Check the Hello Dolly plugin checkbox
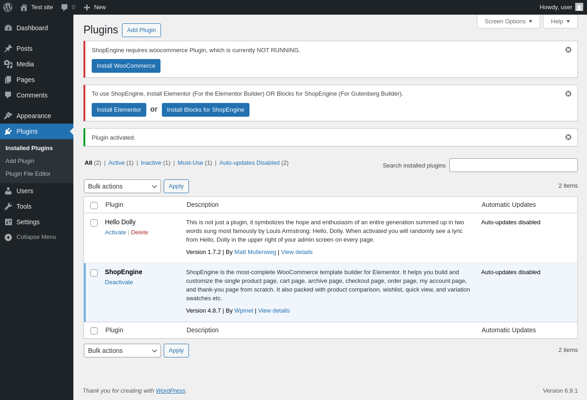 coord(94,223)
